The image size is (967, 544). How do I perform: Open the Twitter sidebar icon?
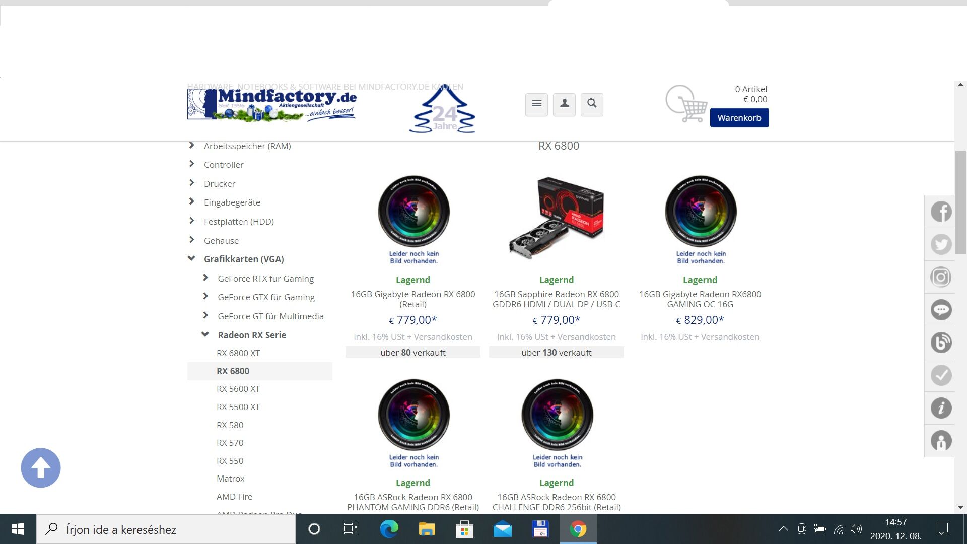(940, 244)
